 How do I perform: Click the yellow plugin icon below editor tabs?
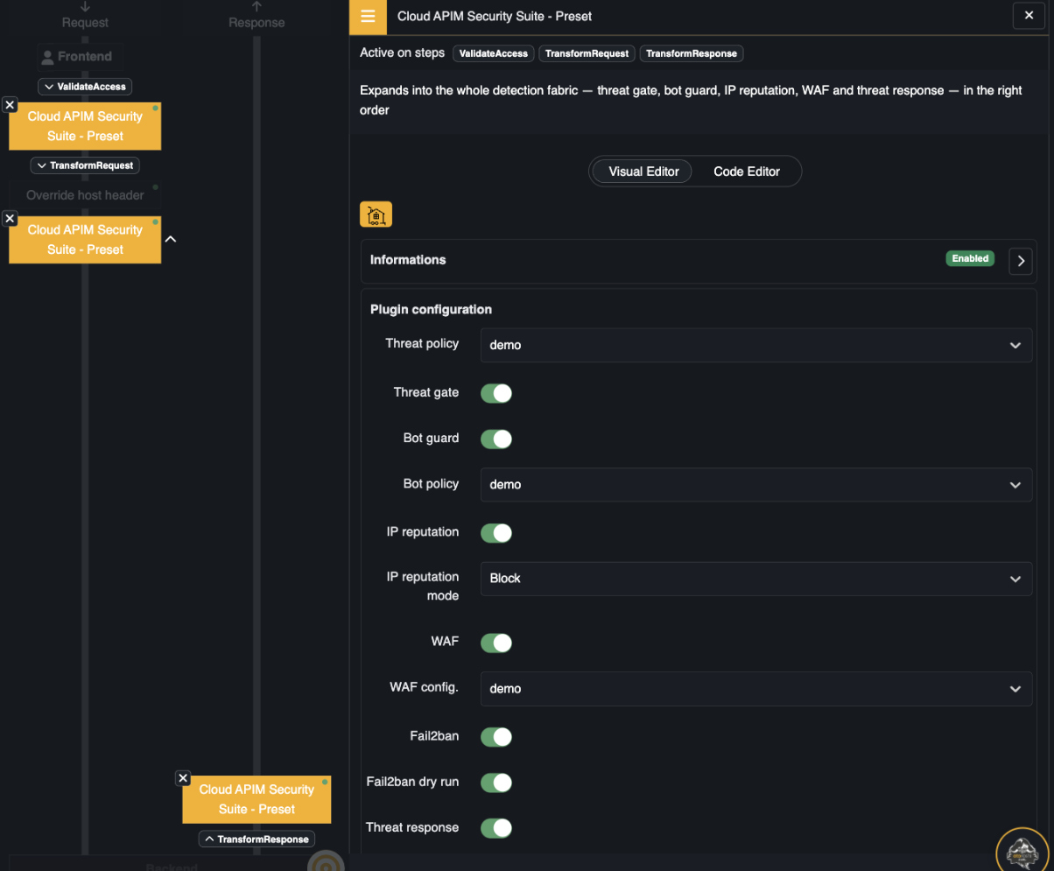[376, 214]
